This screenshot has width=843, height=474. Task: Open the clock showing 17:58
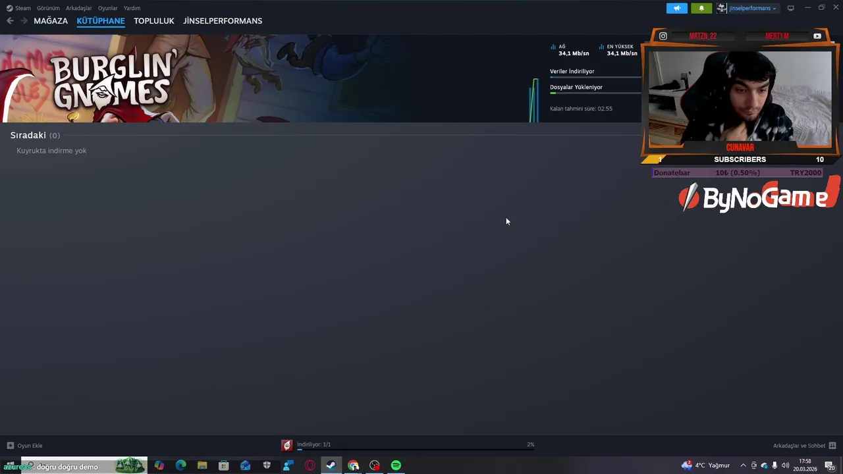[805, 465]
